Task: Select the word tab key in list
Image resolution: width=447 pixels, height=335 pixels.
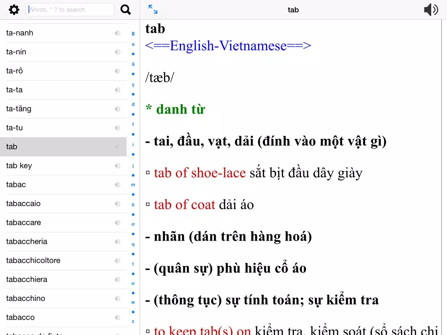Action: click(x=63, y=166)
